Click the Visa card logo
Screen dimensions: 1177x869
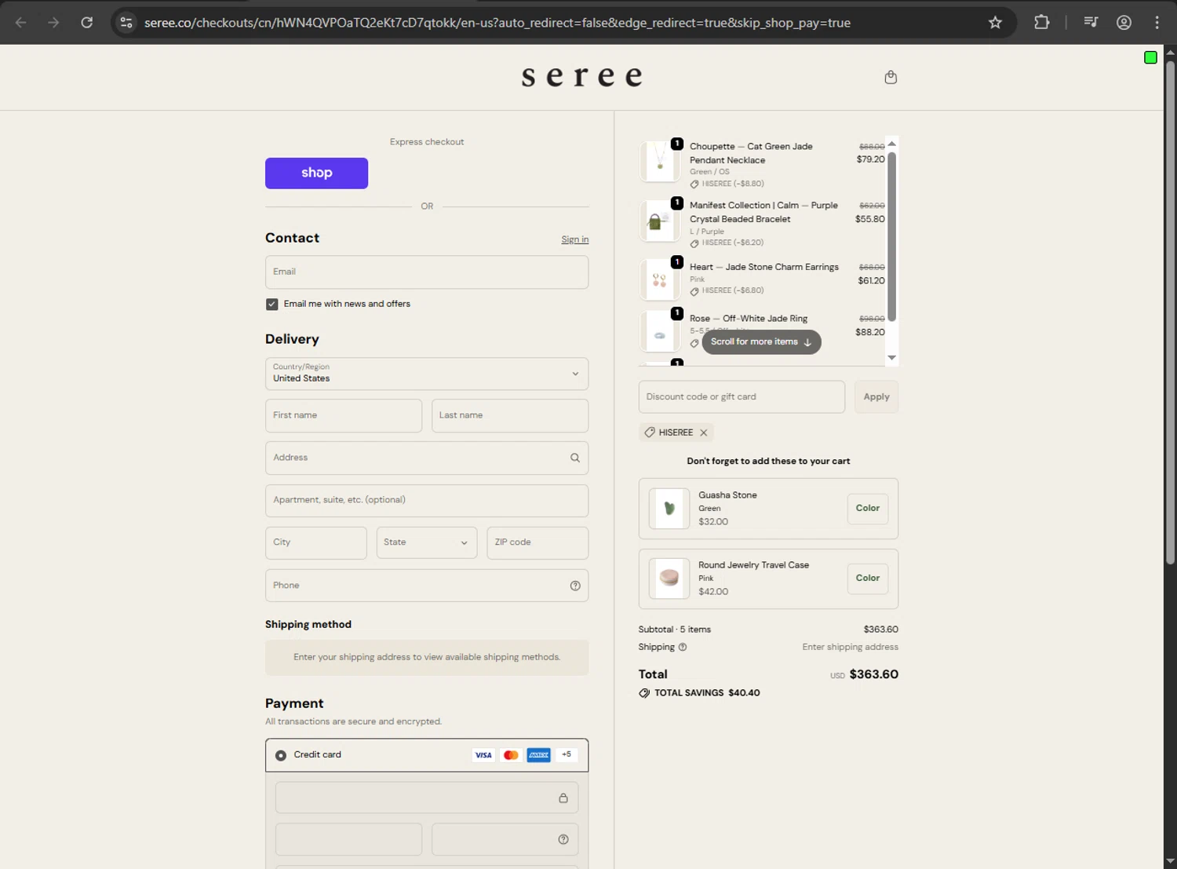click(483, 755)
